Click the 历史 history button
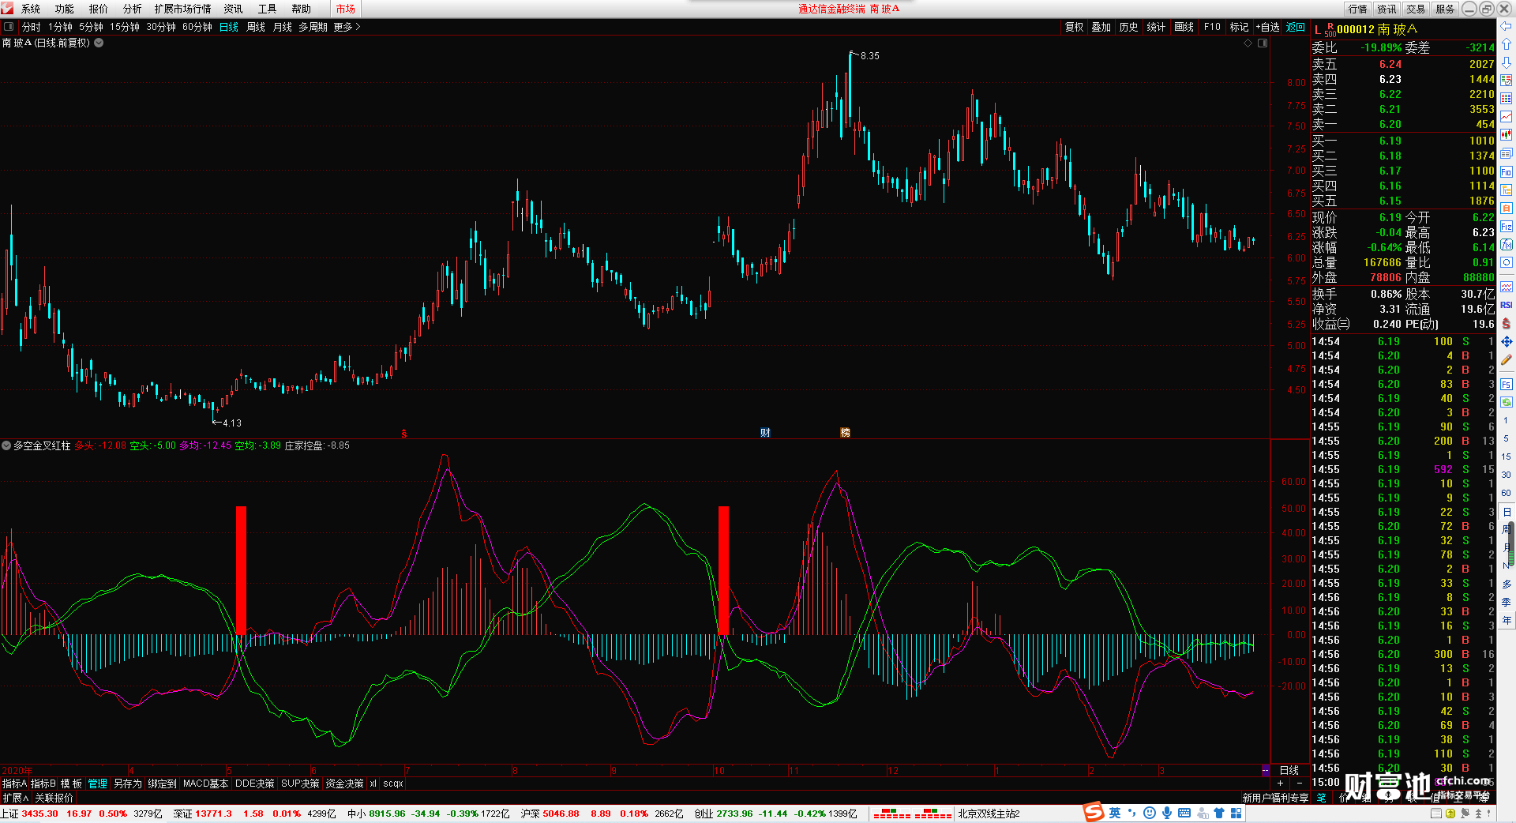The height and width of the screenshot is (823, 1516). click(x=1129, y=27)
